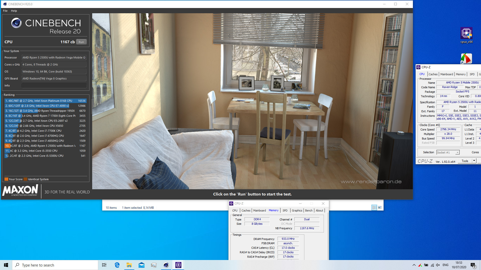Open the File menu in Cinebench

coord(5,11)
